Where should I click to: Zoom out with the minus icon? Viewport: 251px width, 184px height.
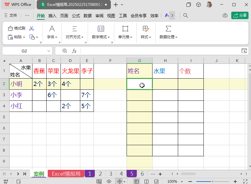tap(190, 182)
